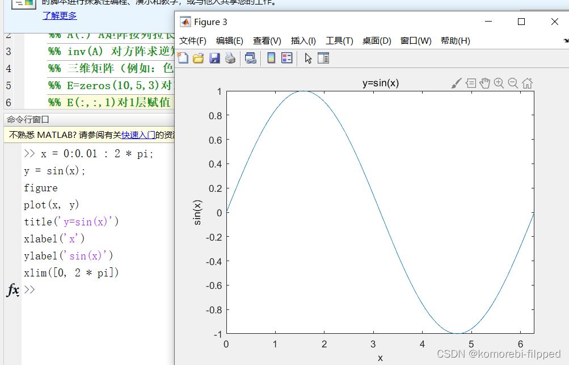Screen dimensions: 569x365
Task: Enable data tips icon above axes
Action: (x=471, y=83)
